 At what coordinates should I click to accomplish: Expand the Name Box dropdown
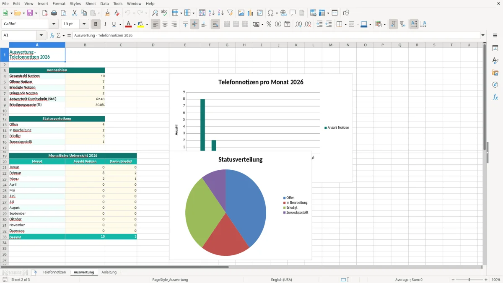[41, 36]
